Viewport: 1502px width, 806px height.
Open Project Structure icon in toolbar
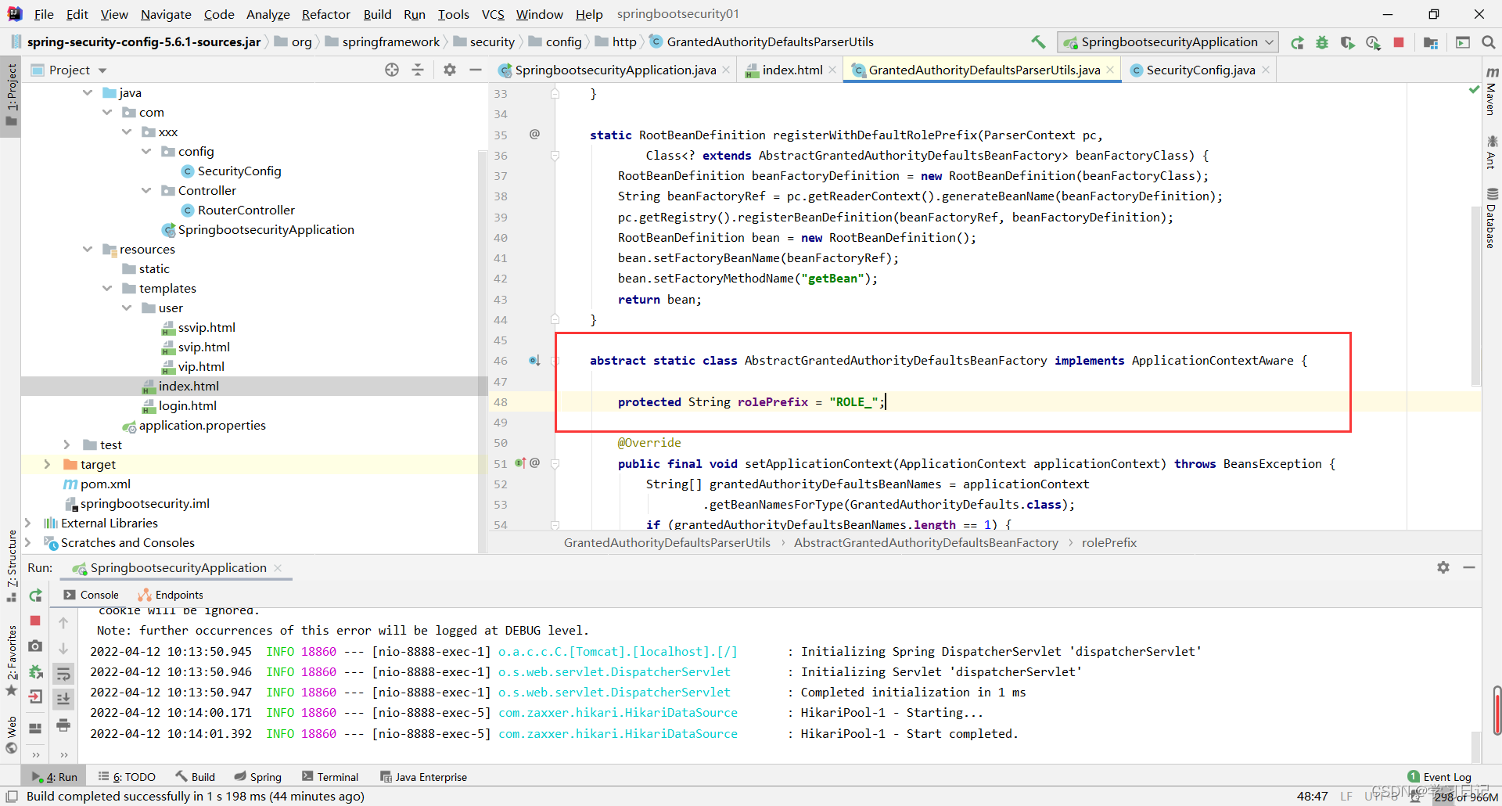point(1431,42)
